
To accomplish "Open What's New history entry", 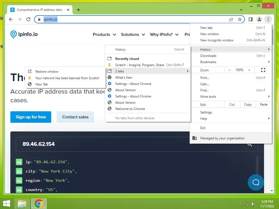I will coord(148,78).
